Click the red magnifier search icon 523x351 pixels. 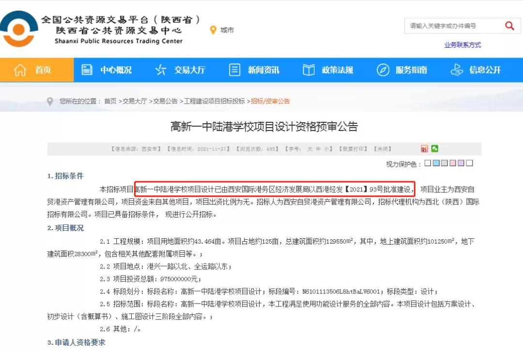click(x=509, y=26)
